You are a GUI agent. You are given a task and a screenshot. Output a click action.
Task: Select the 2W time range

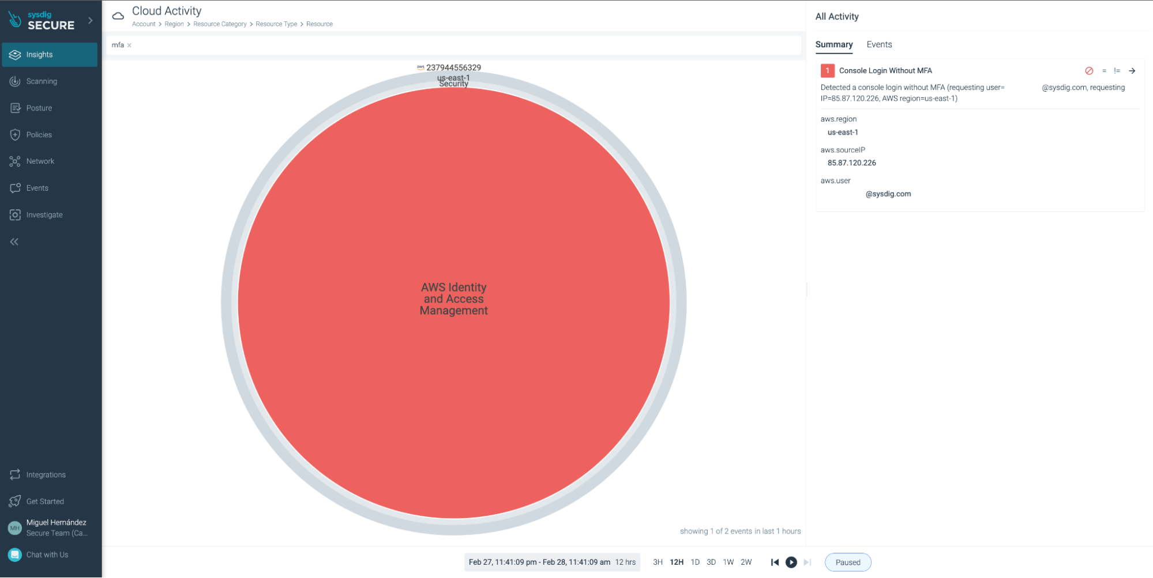746,562
